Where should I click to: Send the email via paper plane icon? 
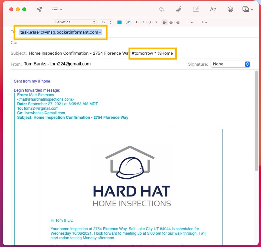[39, 9]
